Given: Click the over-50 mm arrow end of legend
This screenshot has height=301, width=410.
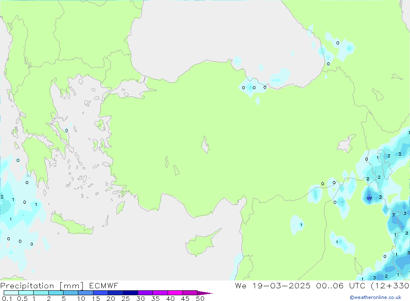Looking at the screenshot, I should 205,293.
